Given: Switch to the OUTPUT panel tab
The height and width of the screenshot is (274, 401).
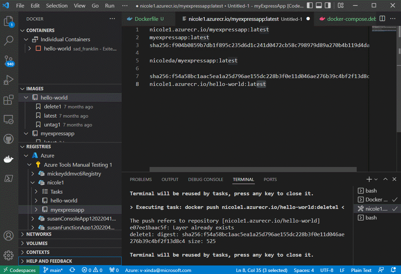Looking at the screenshot, I should click(170, 179).
